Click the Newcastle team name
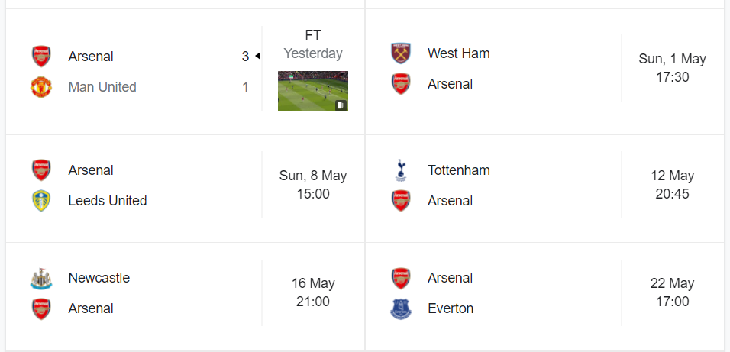The width and height of the screenshot is (730, 352). click(99, 278)
